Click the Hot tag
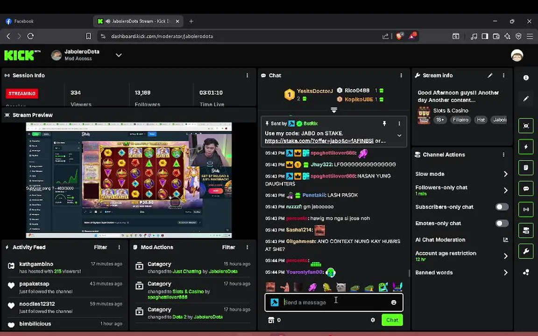 click(x=481, y=120)
